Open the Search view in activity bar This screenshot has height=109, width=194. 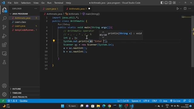(4, 18)
